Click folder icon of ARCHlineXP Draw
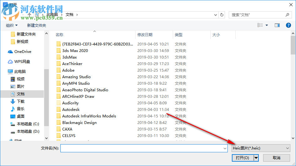Viewport: 296px width, 166px height. click(59, 97)
